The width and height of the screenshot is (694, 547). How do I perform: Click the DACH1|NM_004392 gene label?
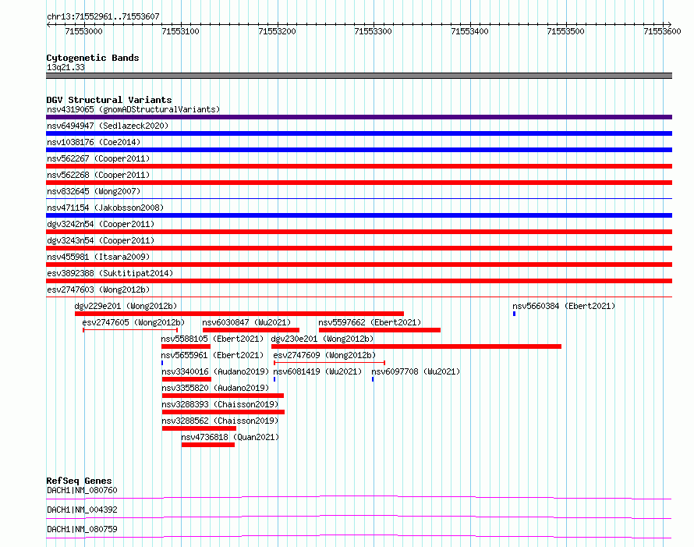[x=82, y=510]
